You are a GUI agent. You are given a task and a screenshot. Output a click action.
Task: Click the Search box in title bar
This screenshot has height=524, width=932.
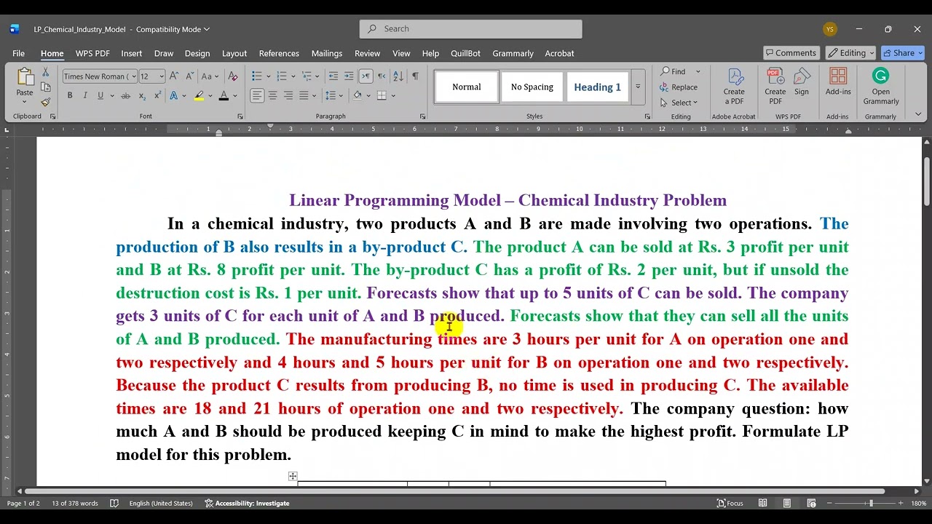(x=470, y=28)
